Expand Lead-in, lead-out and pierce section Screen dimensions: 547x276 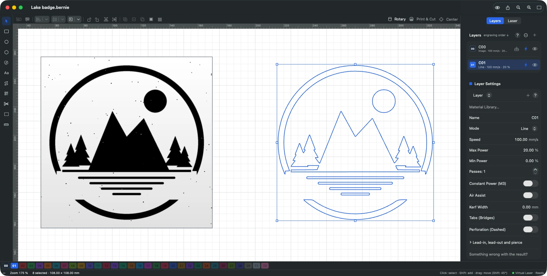coord(496,242)
